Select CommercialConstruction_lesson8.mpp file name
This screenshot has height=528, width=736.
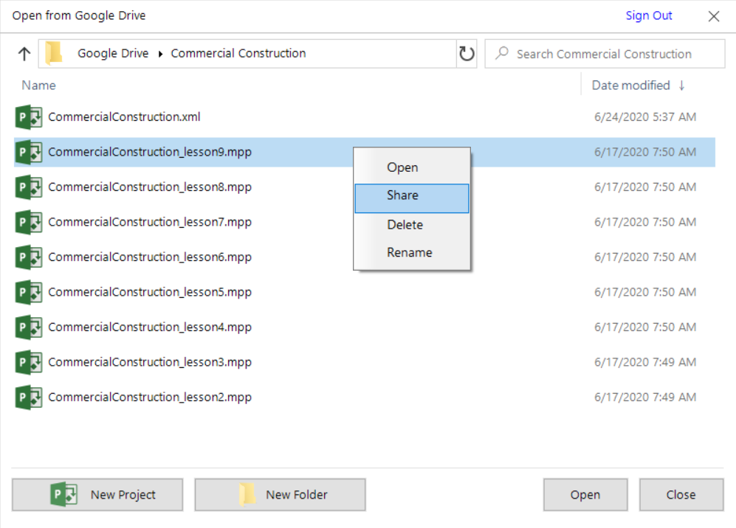click(150, 187)
